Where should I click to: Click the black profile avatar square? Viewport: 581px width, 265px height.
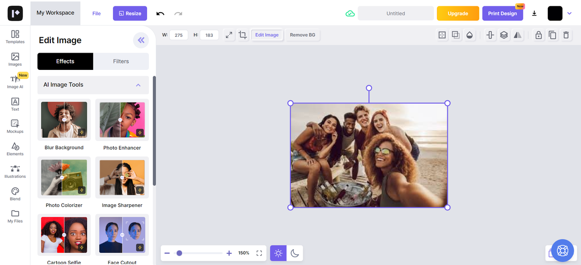555,14
